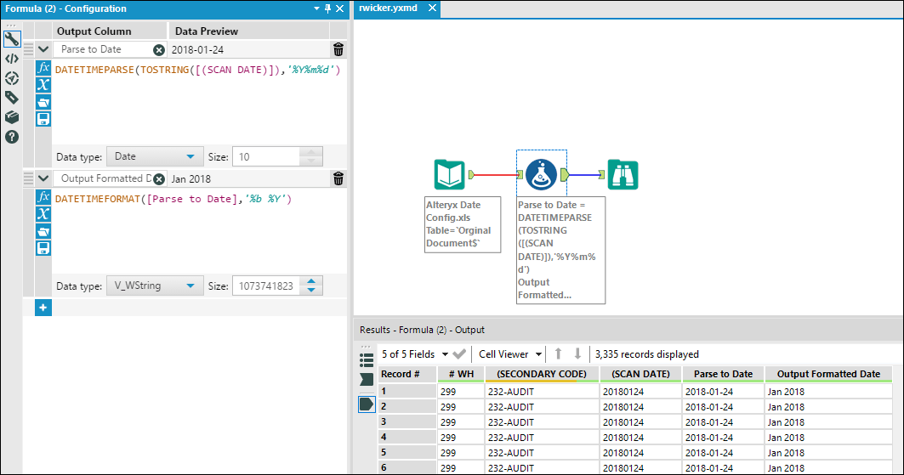This screenshot has width=904, height=475.
Task: Click the Size field showing 1073741823
Action: point(266,286)
